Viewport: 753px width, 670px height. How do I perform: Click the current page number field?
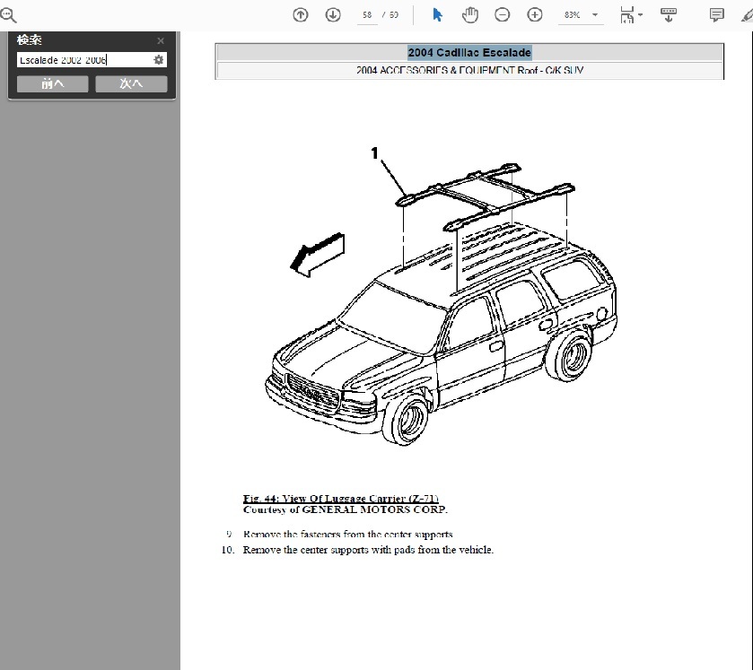(367, 15)
